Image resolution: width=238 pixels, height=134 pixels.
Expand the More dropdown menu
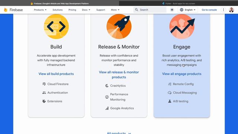[115, 10]
